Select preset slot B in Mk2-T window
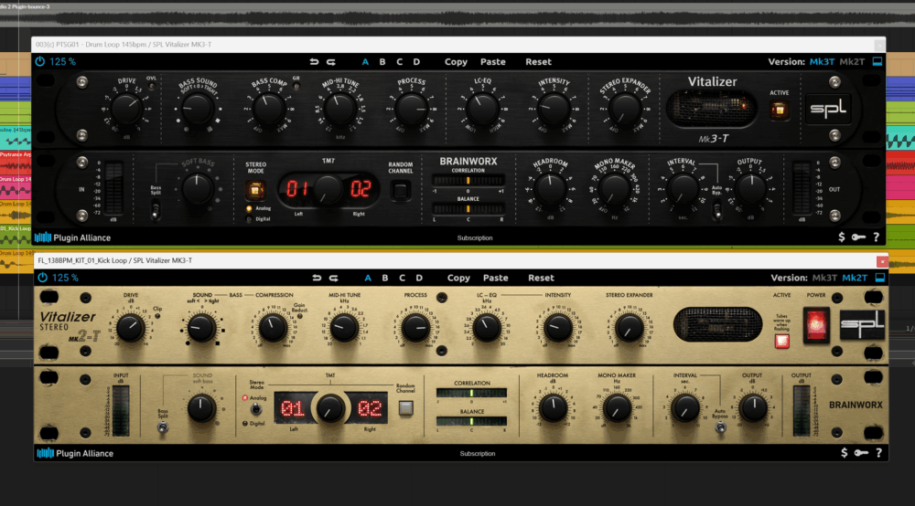 384,278
